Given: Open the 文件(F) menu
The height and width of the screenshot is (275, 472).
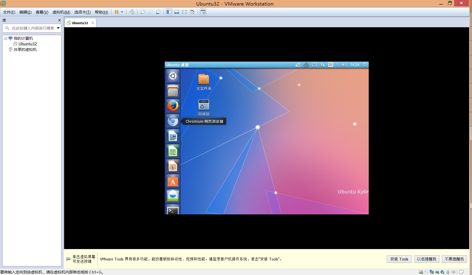Looking at the screenshot, I should click(x=9, y=12).
